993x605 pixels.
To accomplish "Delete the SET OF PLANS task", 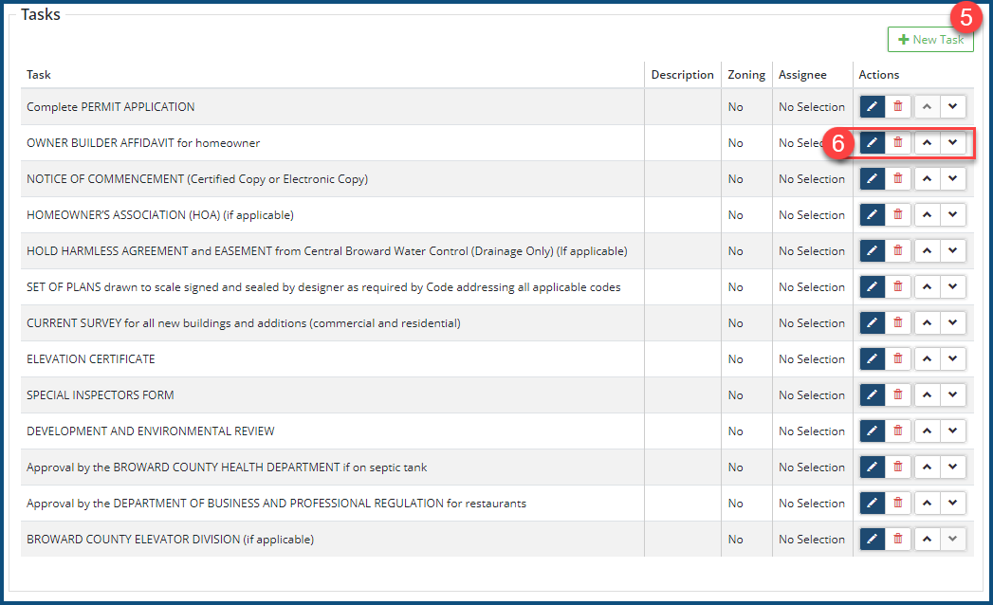I will 898,287.
